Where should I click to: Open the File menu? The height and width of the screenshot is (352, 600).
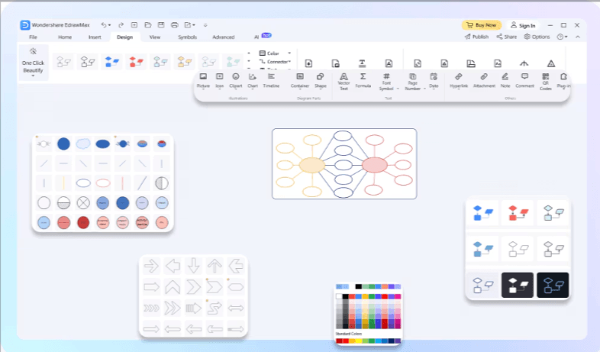tap(34, 37)
